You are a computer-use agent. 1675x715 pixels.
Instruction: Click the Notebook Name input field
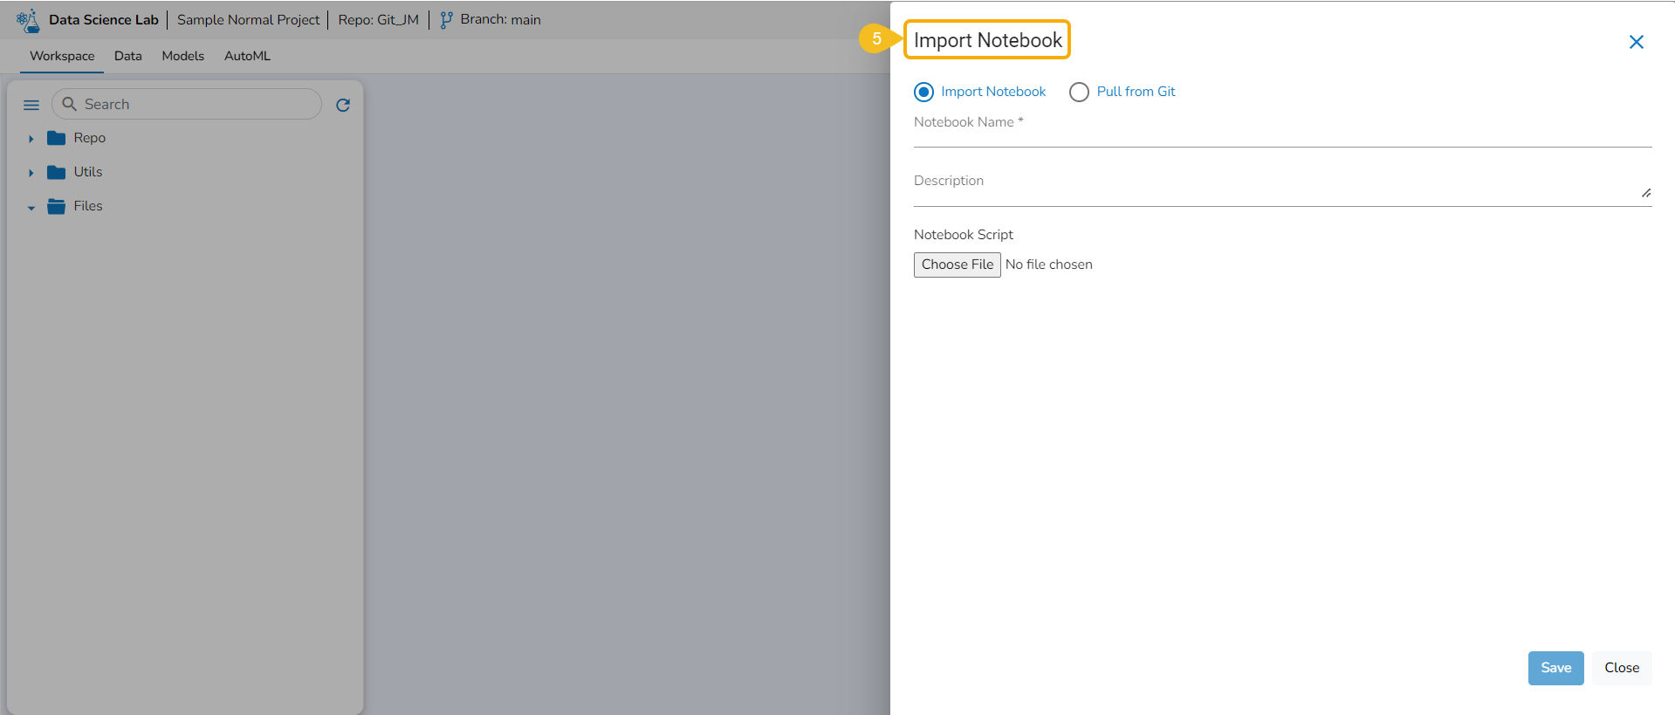tap(1281, 135)
